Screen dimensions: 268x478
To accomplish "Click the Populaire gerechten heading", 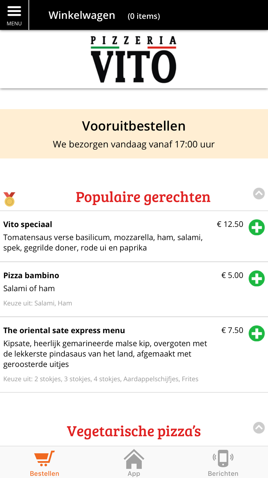I will [x=143, y=197].
